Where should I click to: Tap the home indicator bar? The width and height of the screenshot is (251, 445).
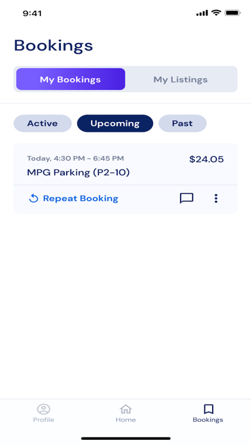point(125,438)
